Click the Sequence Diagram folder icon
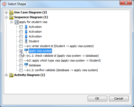The width and height of the screenshot is (134, 107). coord(11,17)
